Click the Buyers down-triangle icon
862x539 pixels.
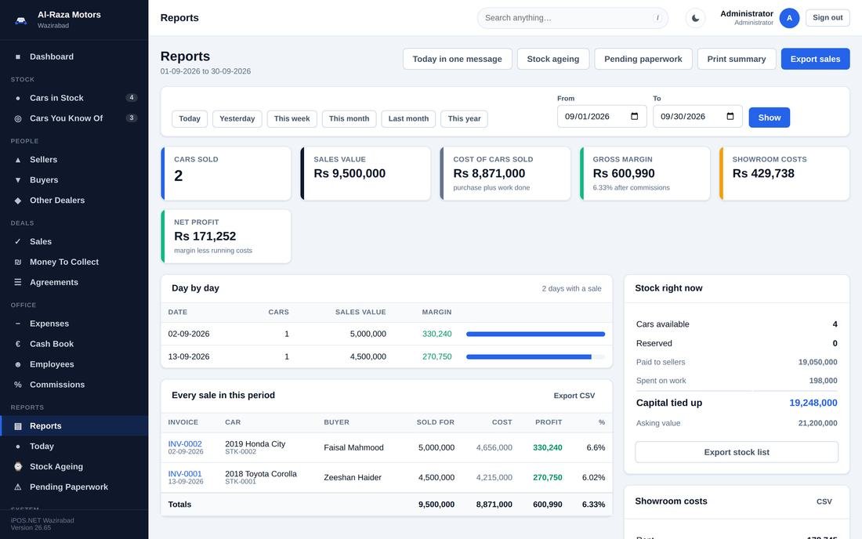pyautogui.click(x=17, y=180)
